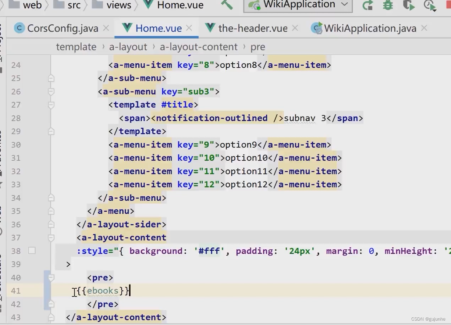Collapse the template #title fold on line 27
Image resolution: width=451 pixels, height=325 pixels.
point(51,105)
